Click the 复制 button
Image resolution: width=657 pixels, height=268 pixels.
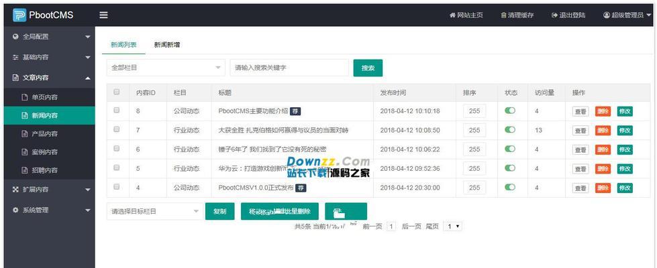click(x=219, y=212)
